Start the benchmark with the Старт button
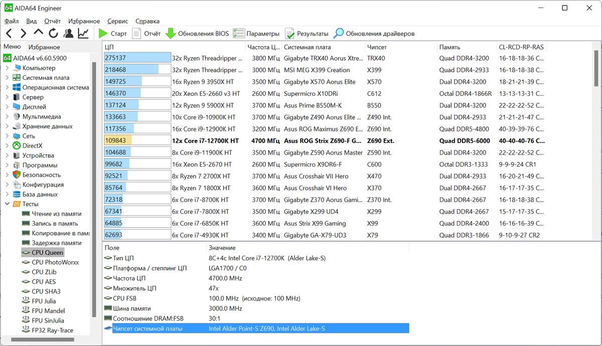Viewport: 602px width, 346px height. (x=112, y=34)
